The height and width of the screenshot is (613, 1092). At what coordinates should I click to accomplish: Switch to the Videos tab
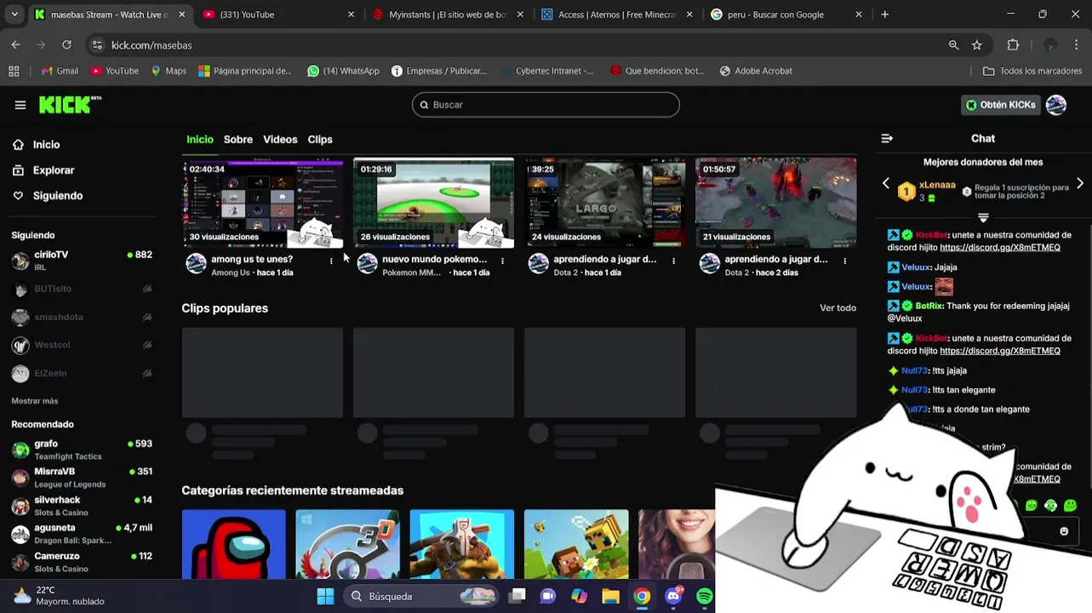(x=280, y=140)
